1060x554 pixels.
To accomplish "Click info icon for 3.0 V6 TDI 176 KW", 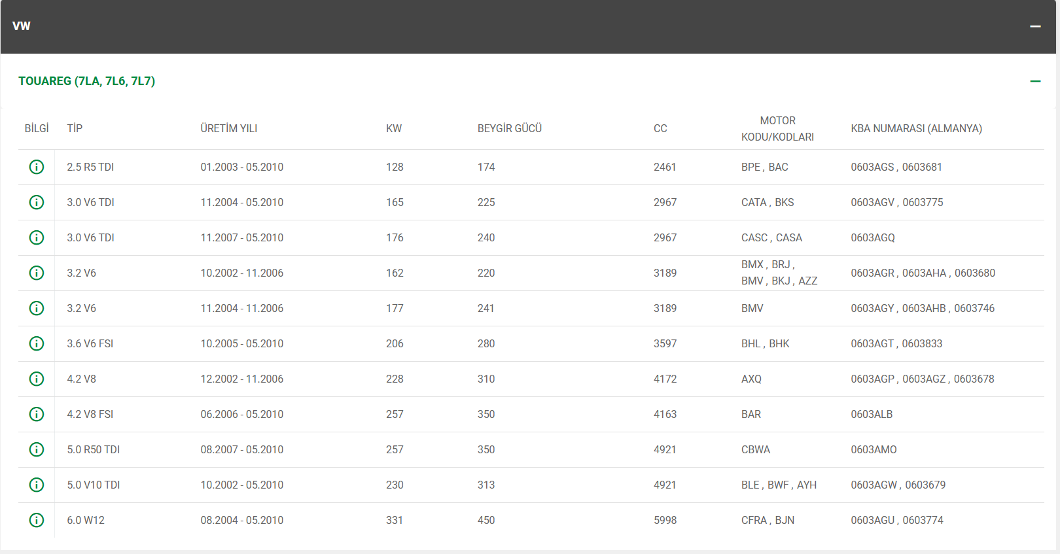I will (x=37, y=237).
